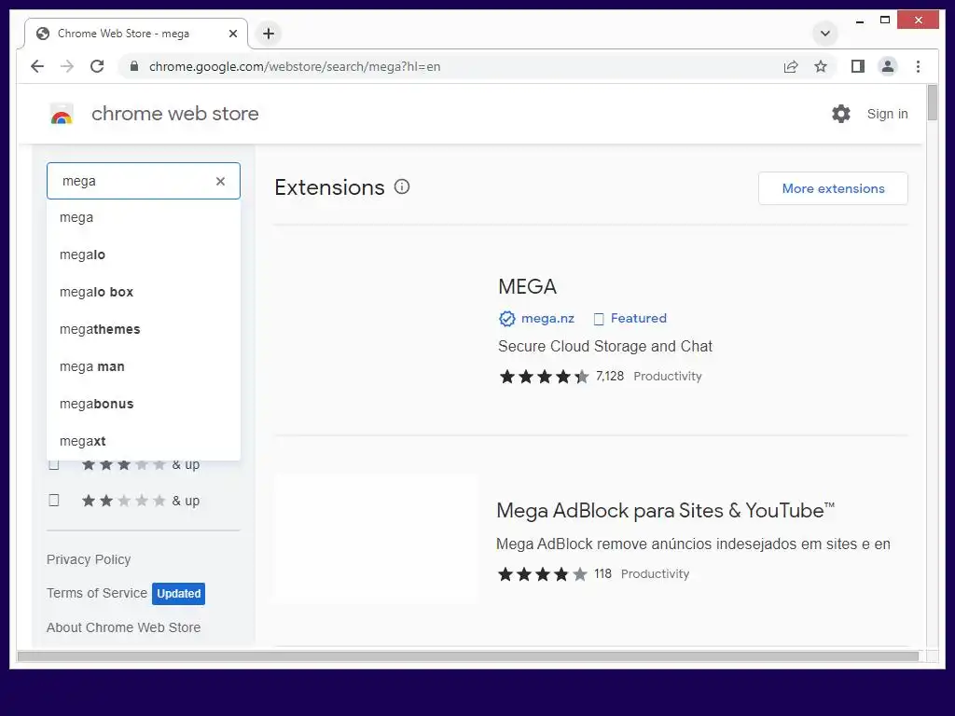
Task: Open the MEGA extension title
Action: click(528, 287)
